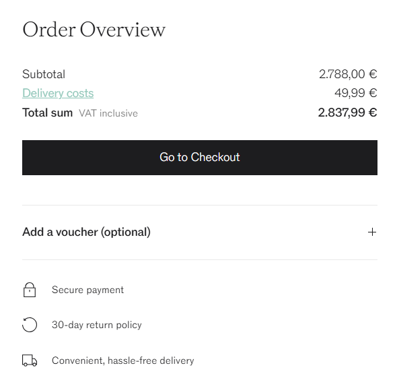Click the '30-day return policy' text

pyautogui.click(x=97, y=325)
